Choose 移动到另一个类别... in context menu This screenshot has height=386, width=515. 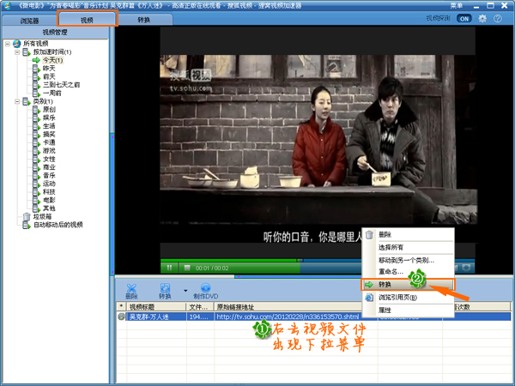click(408, 260)
